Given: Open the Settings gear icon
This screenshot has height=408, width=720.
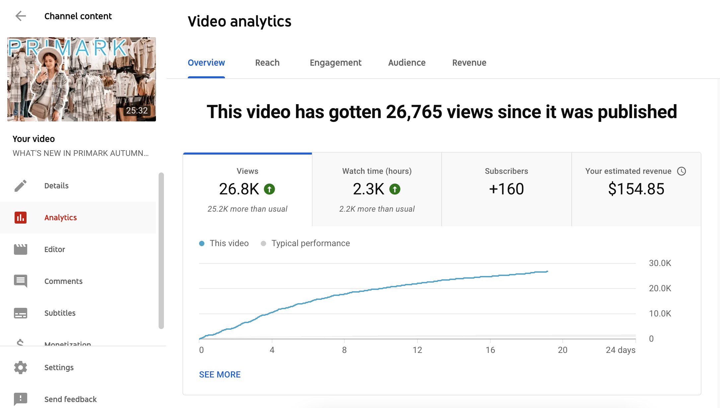Looking at the screenshot, I should pos(21,368).
